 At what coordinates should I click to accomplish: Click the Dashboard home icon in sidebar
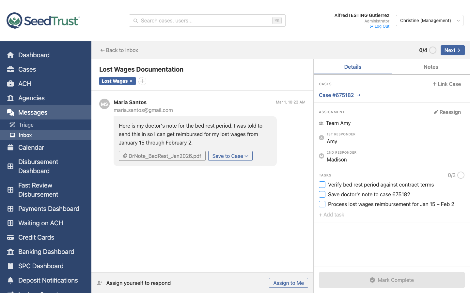pyautogui.click(x=10, y=55)
